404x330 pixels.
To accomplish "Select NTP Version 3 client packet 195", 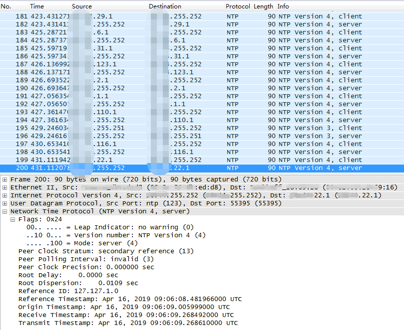I will (202, 128).
